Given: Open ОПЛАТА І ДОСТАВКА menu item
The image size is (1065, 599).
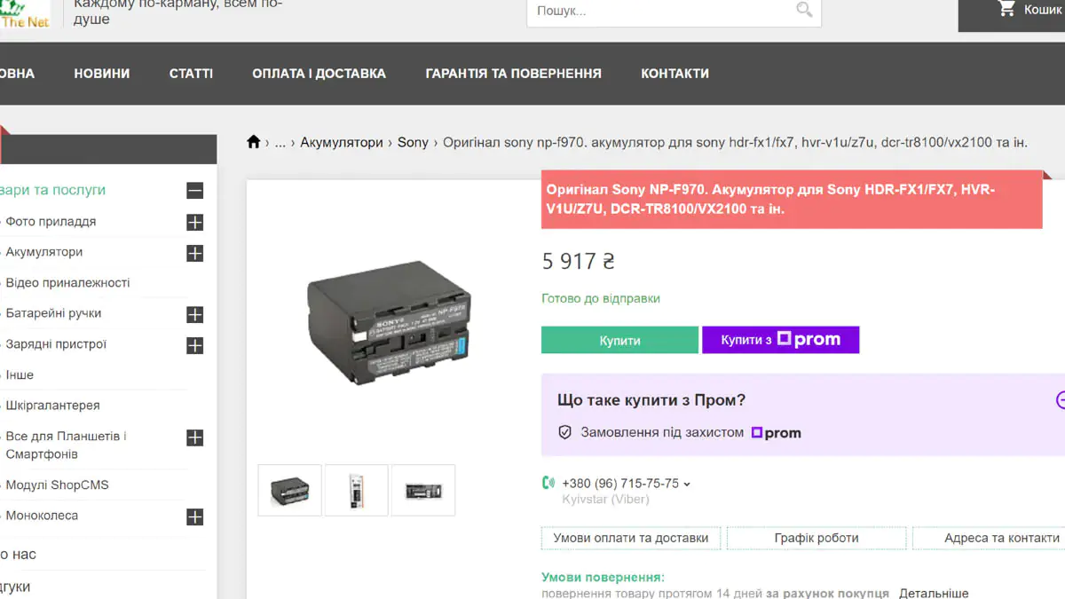Looking at the screenshot, I should tap(319, 74).
